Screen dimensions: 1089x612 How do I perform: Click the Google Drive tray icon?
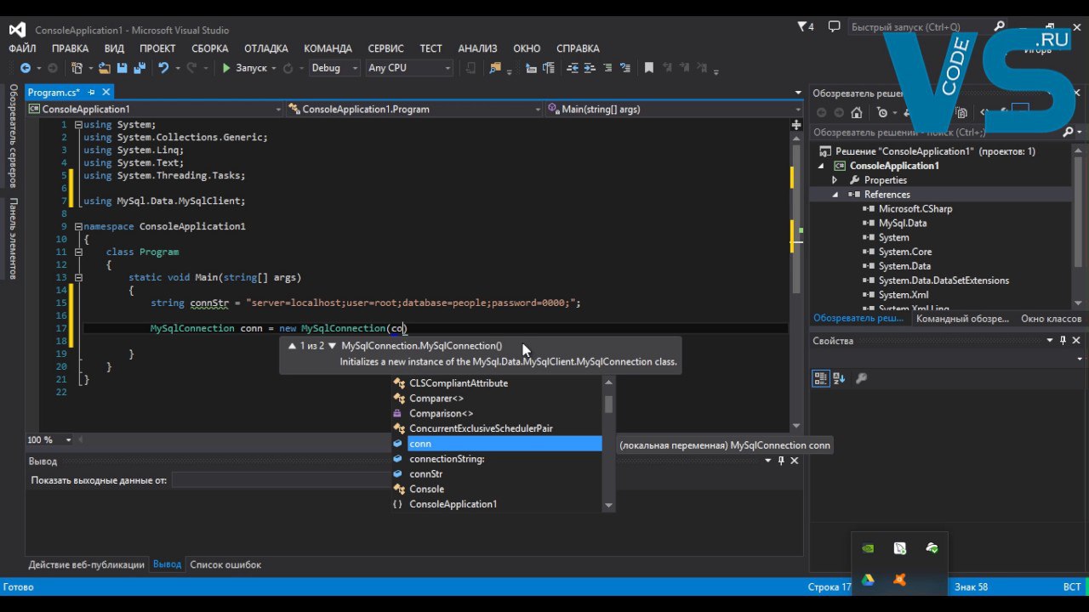868,580
